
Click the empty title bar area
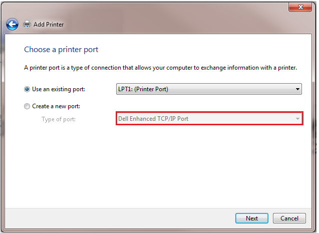[150, 7]
